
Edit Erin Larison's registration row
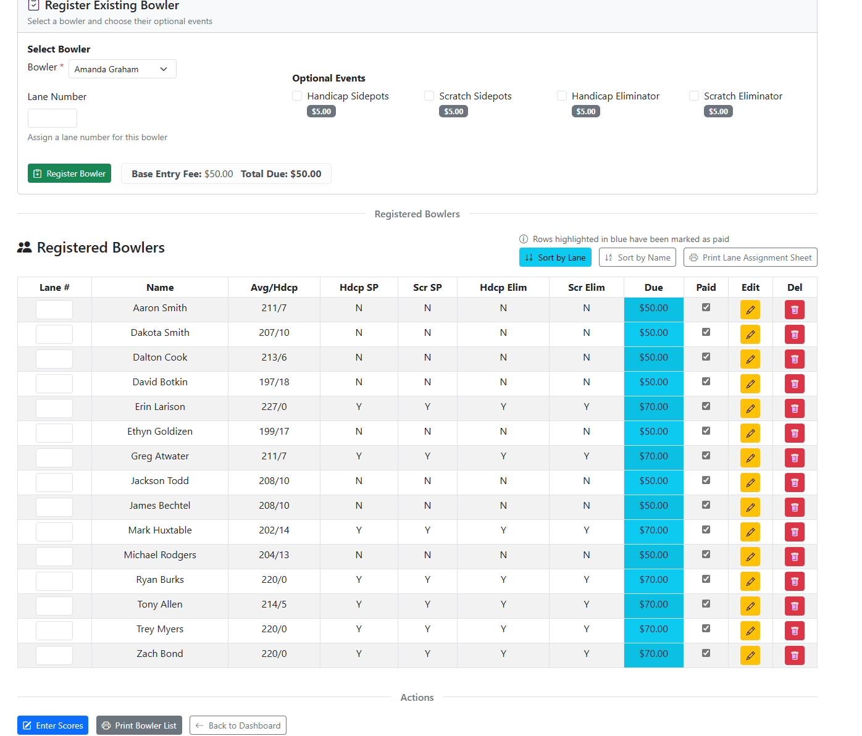(750, 409)
